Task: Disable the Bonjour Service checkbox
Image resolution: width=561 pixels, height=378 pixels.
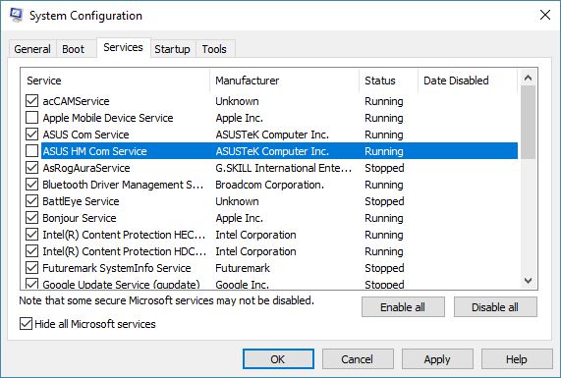Action: [x=31, y=217]
